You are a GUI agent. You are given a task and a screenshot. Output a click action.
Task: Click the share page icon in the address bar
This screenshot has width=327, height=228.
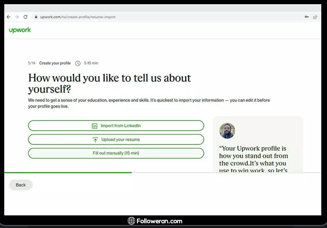click(x=315, y=17)
